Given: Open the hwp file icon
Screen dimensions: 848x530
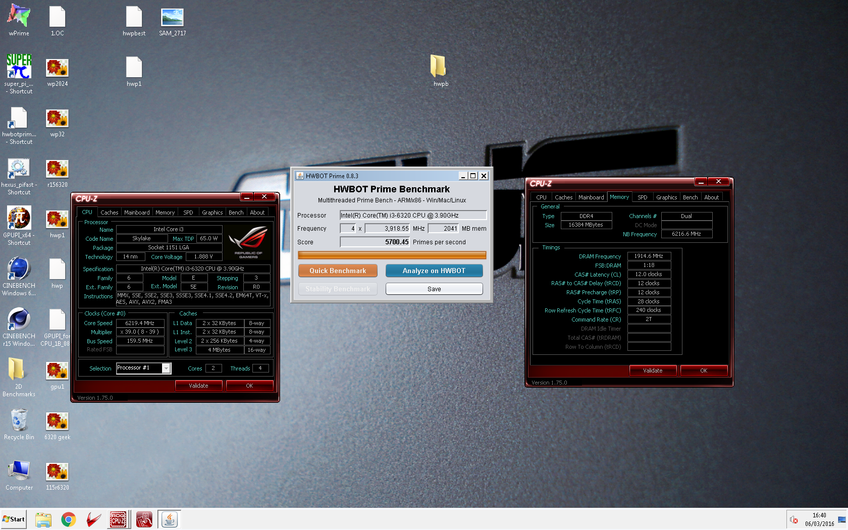Looking at the screenshot, I should tap(57, 273).
